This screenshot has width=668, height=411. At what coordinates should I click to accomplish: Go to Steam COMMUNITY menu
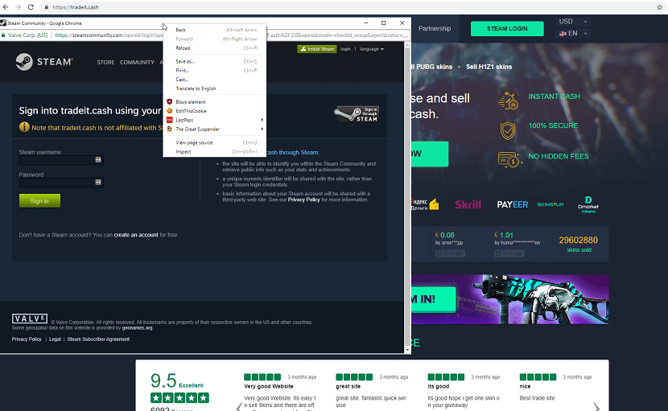pyautogui.click(x=137, y=62)
